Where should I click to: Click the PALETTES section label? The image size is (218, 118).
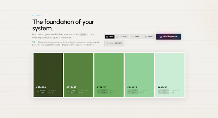point(37,16)
